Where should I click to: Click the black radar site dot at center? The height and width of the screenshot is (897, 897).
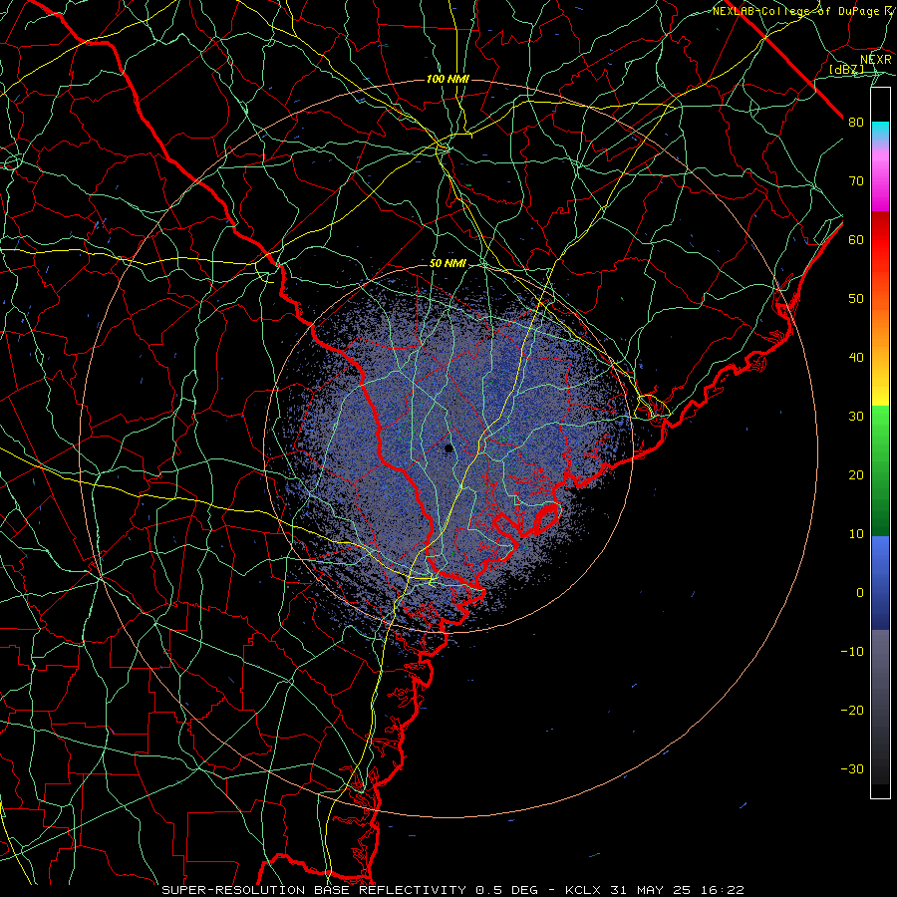click(x=449, y=448)
